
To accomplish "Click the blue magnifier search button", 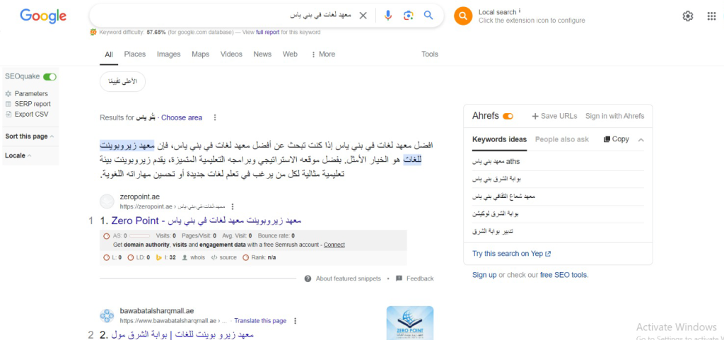I will point(428,16).
